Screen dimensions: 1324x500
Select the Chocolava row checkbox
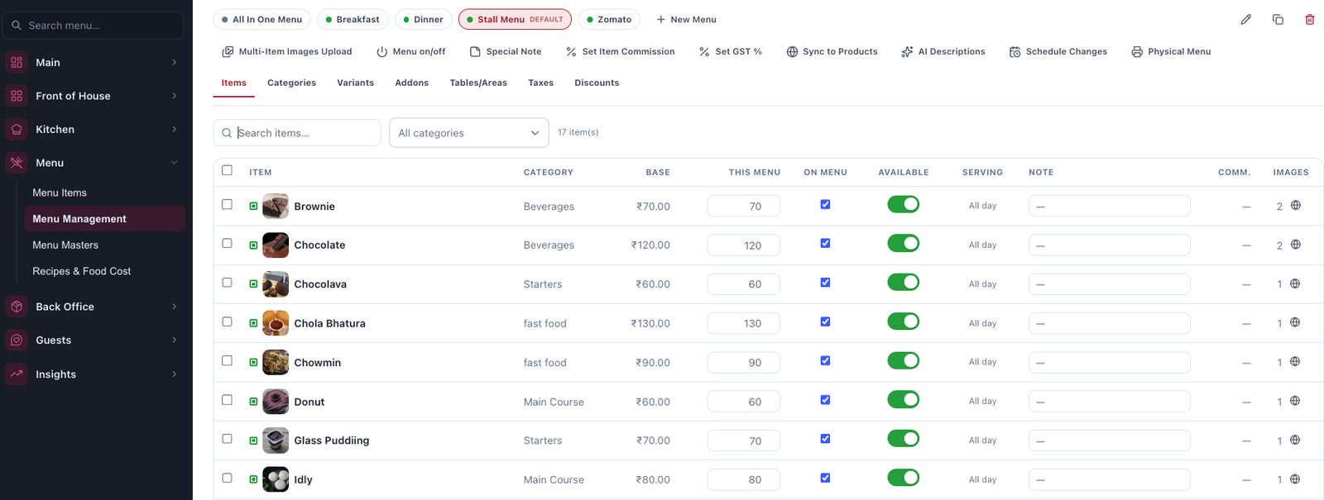(x=227, y=283)
